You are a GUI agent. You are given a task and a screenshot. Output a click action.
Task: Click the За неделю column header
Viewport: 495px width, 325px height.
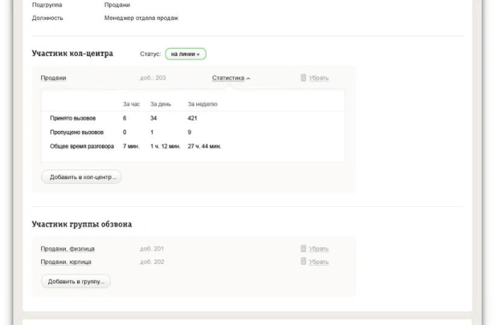[x=202, y=104]
